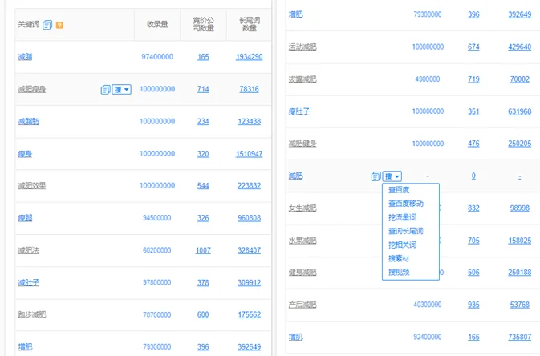Click the 长尾词数量 column header
Viewport: 540px width, 356px height.
pyautogui.click(x=250, y=24)
